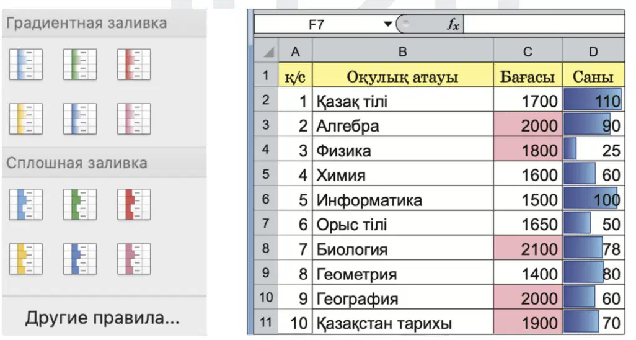
Task: Select column B header
Action: pyautogui.click(x=402, y=51)
